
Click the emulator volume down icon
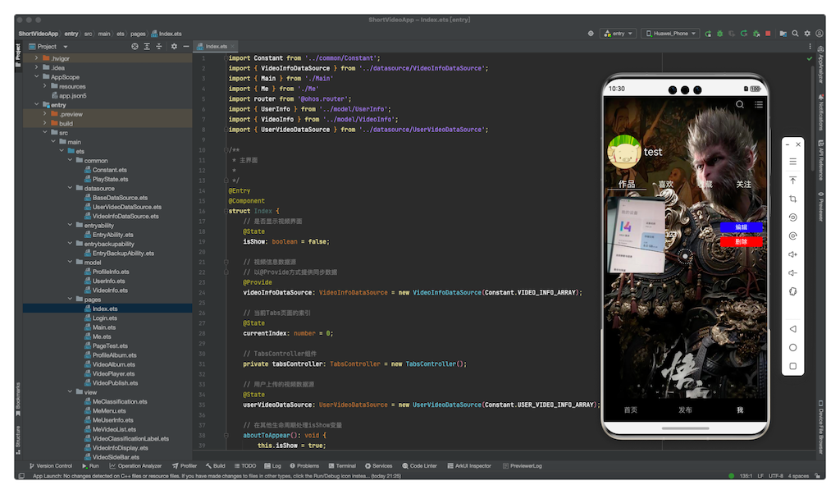pyautogui.click(x=793, y=272)
